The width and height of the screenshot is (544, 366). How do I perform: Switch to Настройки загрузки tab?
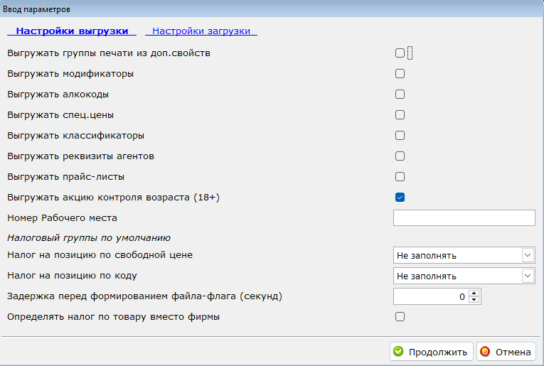201,31
